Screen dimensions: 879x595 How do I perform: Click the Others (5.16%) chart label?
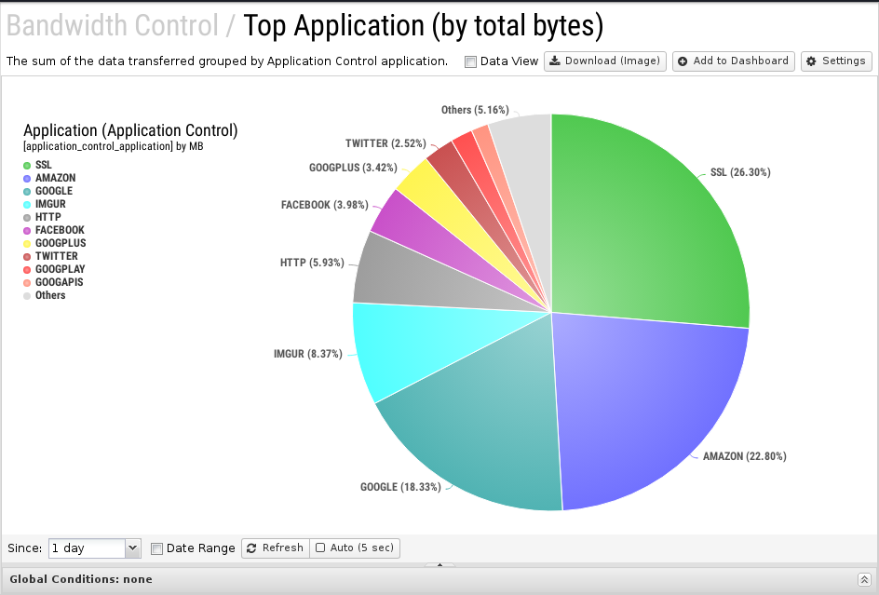[x=475, y=110]
